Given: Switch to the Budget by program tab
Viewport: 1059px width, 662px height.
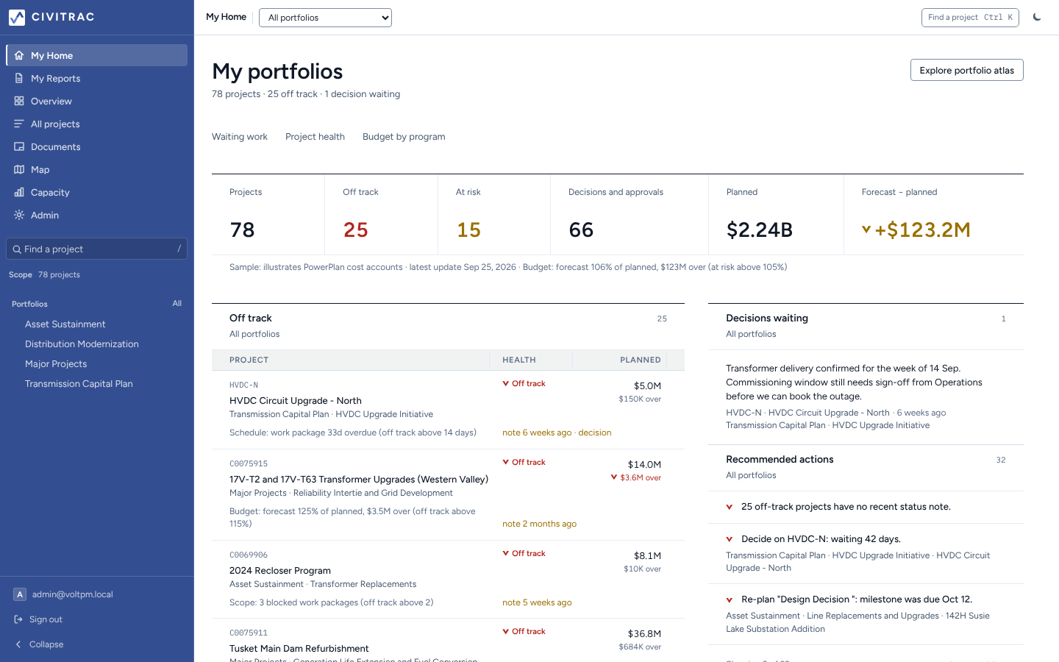Looking at the screenshot, I should point(404,137).
